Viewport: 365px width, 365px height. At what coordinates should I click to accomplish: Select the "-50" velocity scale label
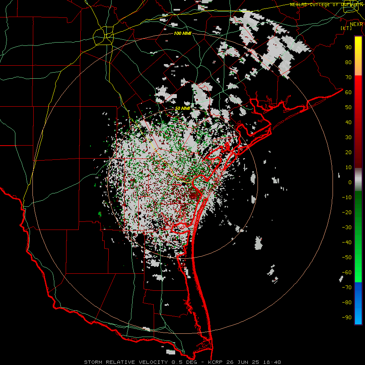point(347,258)
